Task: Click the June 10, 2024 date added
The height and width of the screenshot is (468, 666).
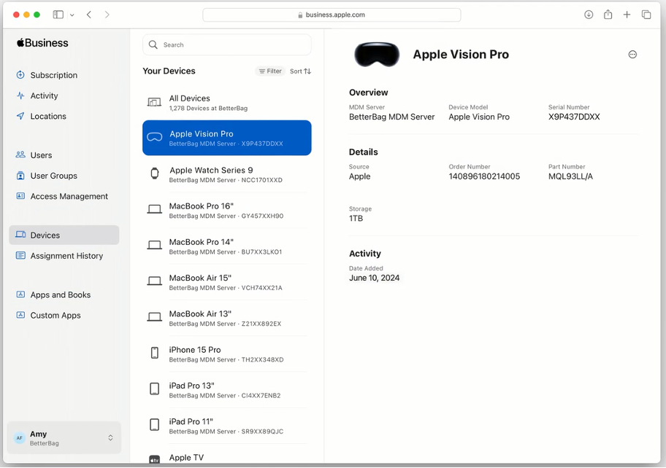Action: click(x=374, y=278)
